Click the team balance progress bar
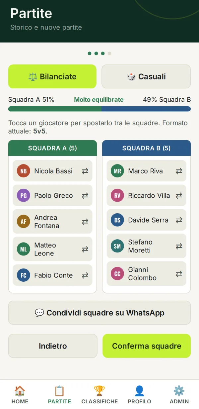The height and width of the screenshot is (409, 199). (x=99, y=109)
